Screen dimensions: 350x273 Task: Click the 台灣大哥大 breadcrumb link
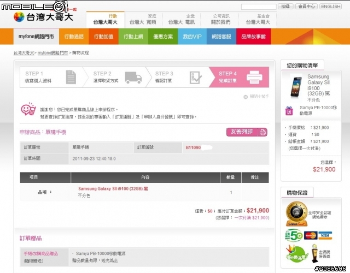click(24, 53)
